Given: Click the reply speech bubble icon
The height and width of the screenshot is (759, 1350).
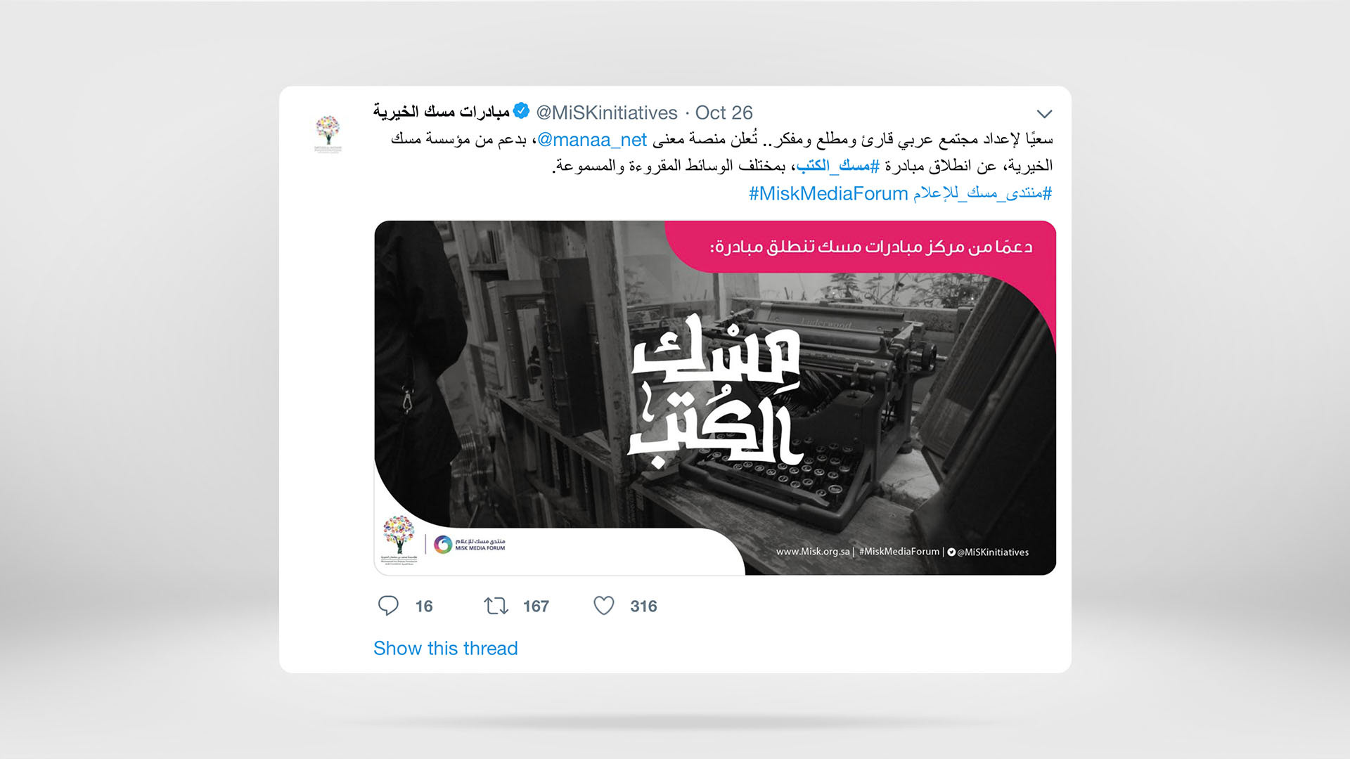Looking at the screenshot, I should click(x=388, y=606).
